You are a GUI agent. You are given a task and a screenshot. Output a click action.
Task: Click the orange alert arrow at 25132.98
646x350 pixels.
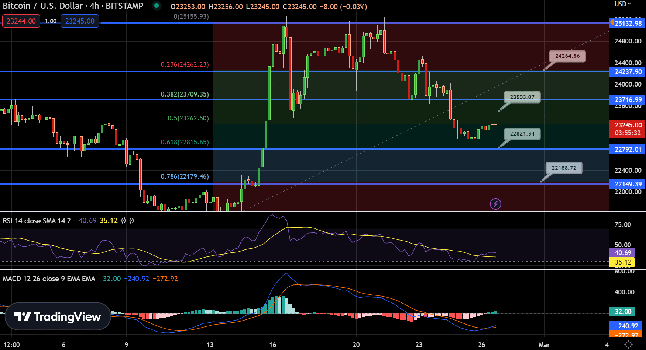[x=612, y=23]
